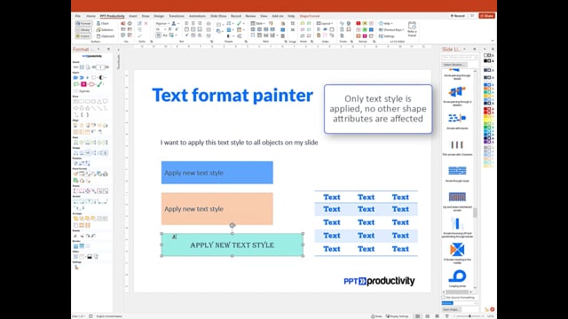Click the half-circle icon in Format pane Insert row

click(101, 77)
